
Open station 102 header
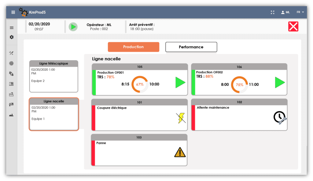pyautogui.click(x=239, y=102)
